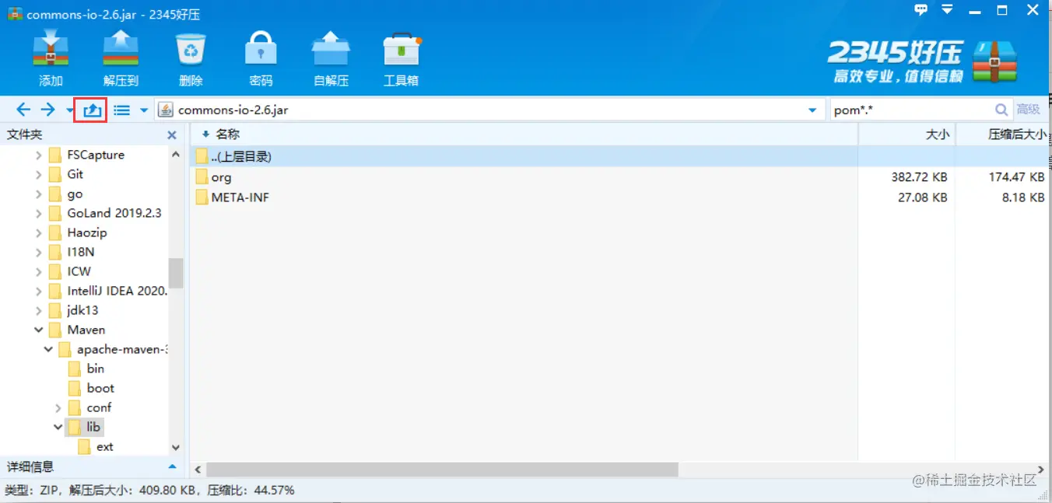Select lib folder in tree
The height and width of the screenshot is (503, 1052).
pos(93,427)
